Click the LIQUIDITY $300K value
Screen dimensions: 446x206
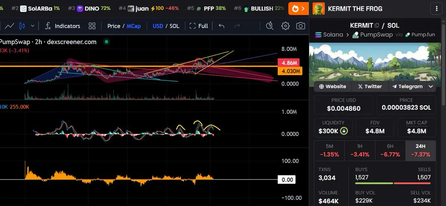pyautogui.click(x=328, y=131)
